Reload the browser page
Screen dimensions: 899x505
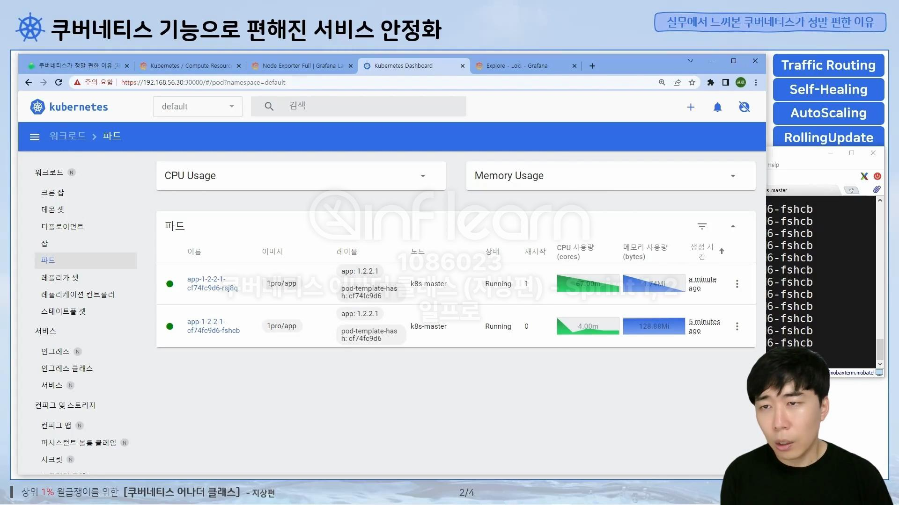59,82
